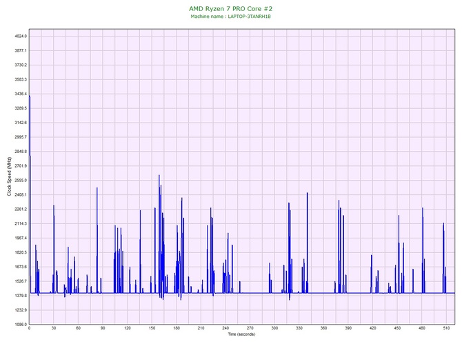Pick the 240 seconds tick label
This screenshot has height=346, width=462.
click(x=225, y=328)
